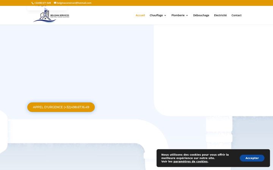The image size is (273, 170).
Task: Go to the Accueil menu item
Action: [x=140, y=15]
